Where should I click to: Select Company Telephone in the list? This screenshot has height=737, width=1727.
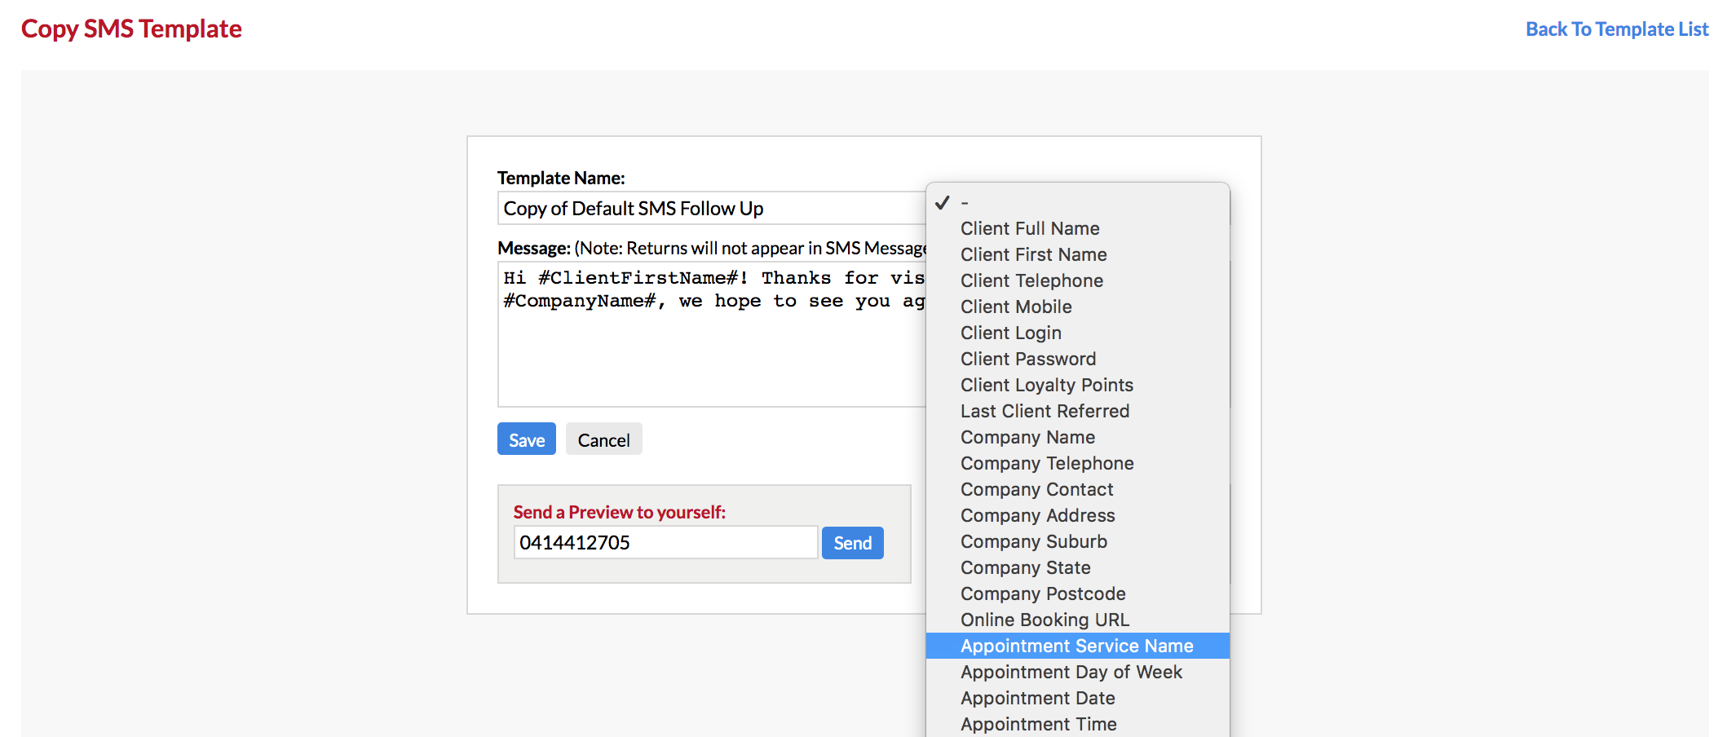1047,463
